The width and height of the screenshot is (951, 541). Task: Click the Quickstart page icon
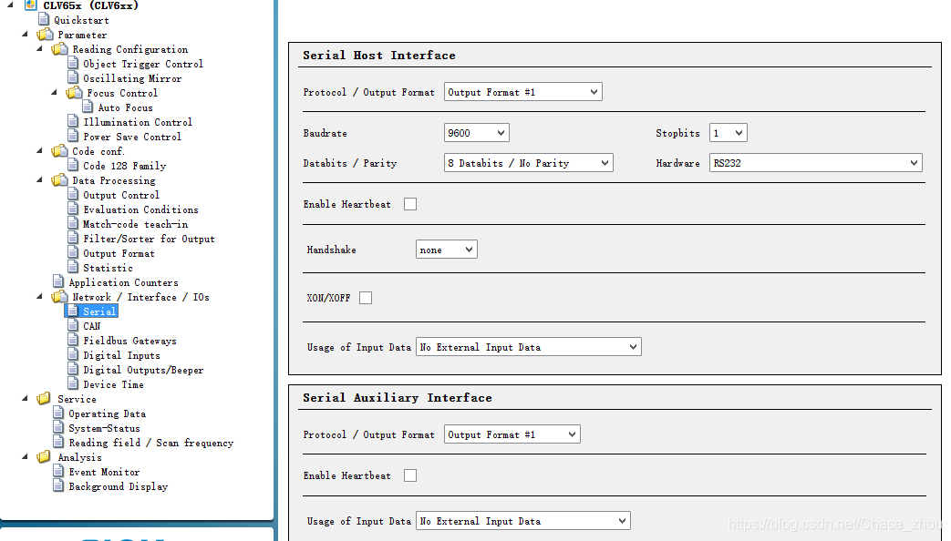(44, 19)
